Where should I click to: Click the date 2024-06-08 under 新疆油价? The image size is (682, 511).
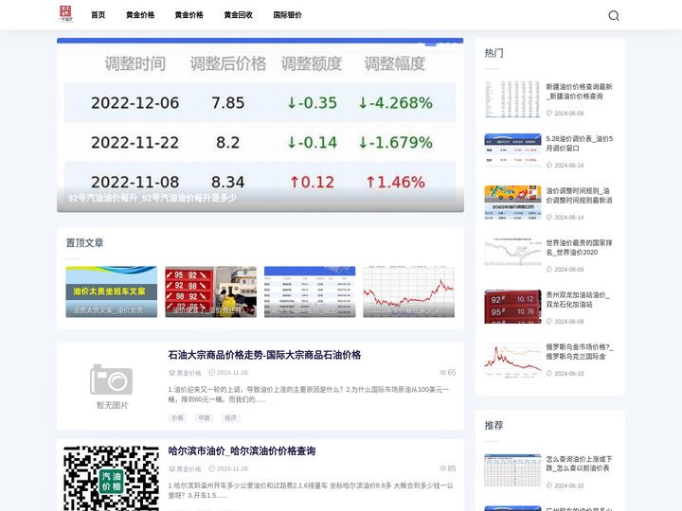click(569, 114)
